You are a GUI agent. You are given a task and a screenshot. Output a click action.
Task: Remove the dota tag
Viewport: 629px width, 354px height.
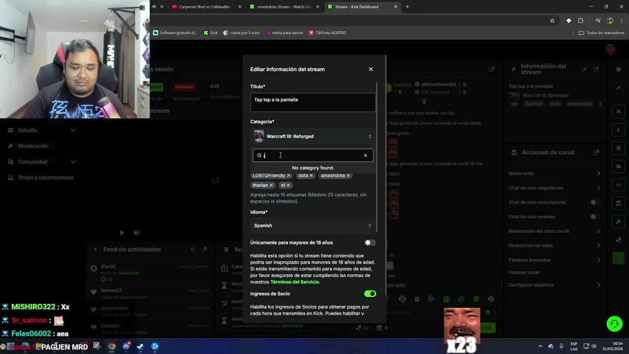[311, 176]
